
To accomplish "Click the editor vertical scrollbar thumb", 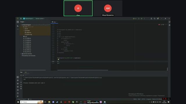I will (167, 69).
